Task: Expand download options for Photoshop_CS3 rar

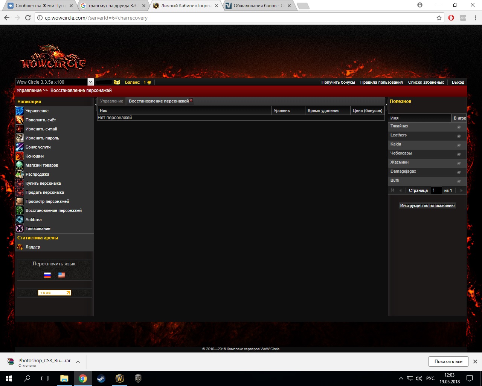Action: tap(78, 362)
